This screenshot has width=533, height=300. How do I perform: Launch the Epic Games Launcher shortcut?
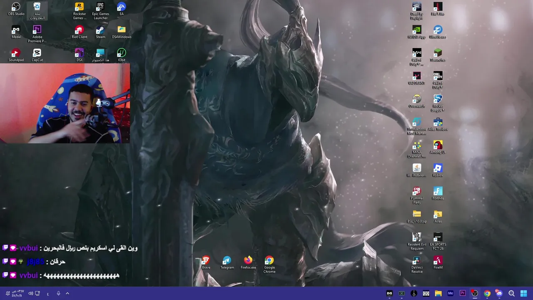tap(100, 11)
